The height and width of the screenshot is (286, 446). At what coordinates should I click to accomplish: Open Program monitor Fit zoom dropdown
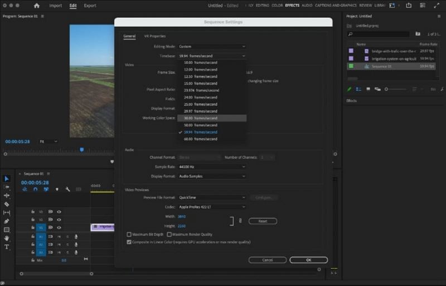click(x=49, y=141)
